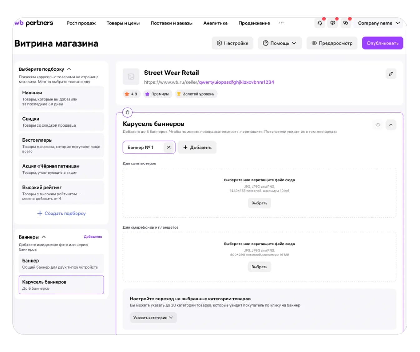Open the Помощь dropdown menu
The height and width of the screenshot is (352, 420).
tap(279, 43)
